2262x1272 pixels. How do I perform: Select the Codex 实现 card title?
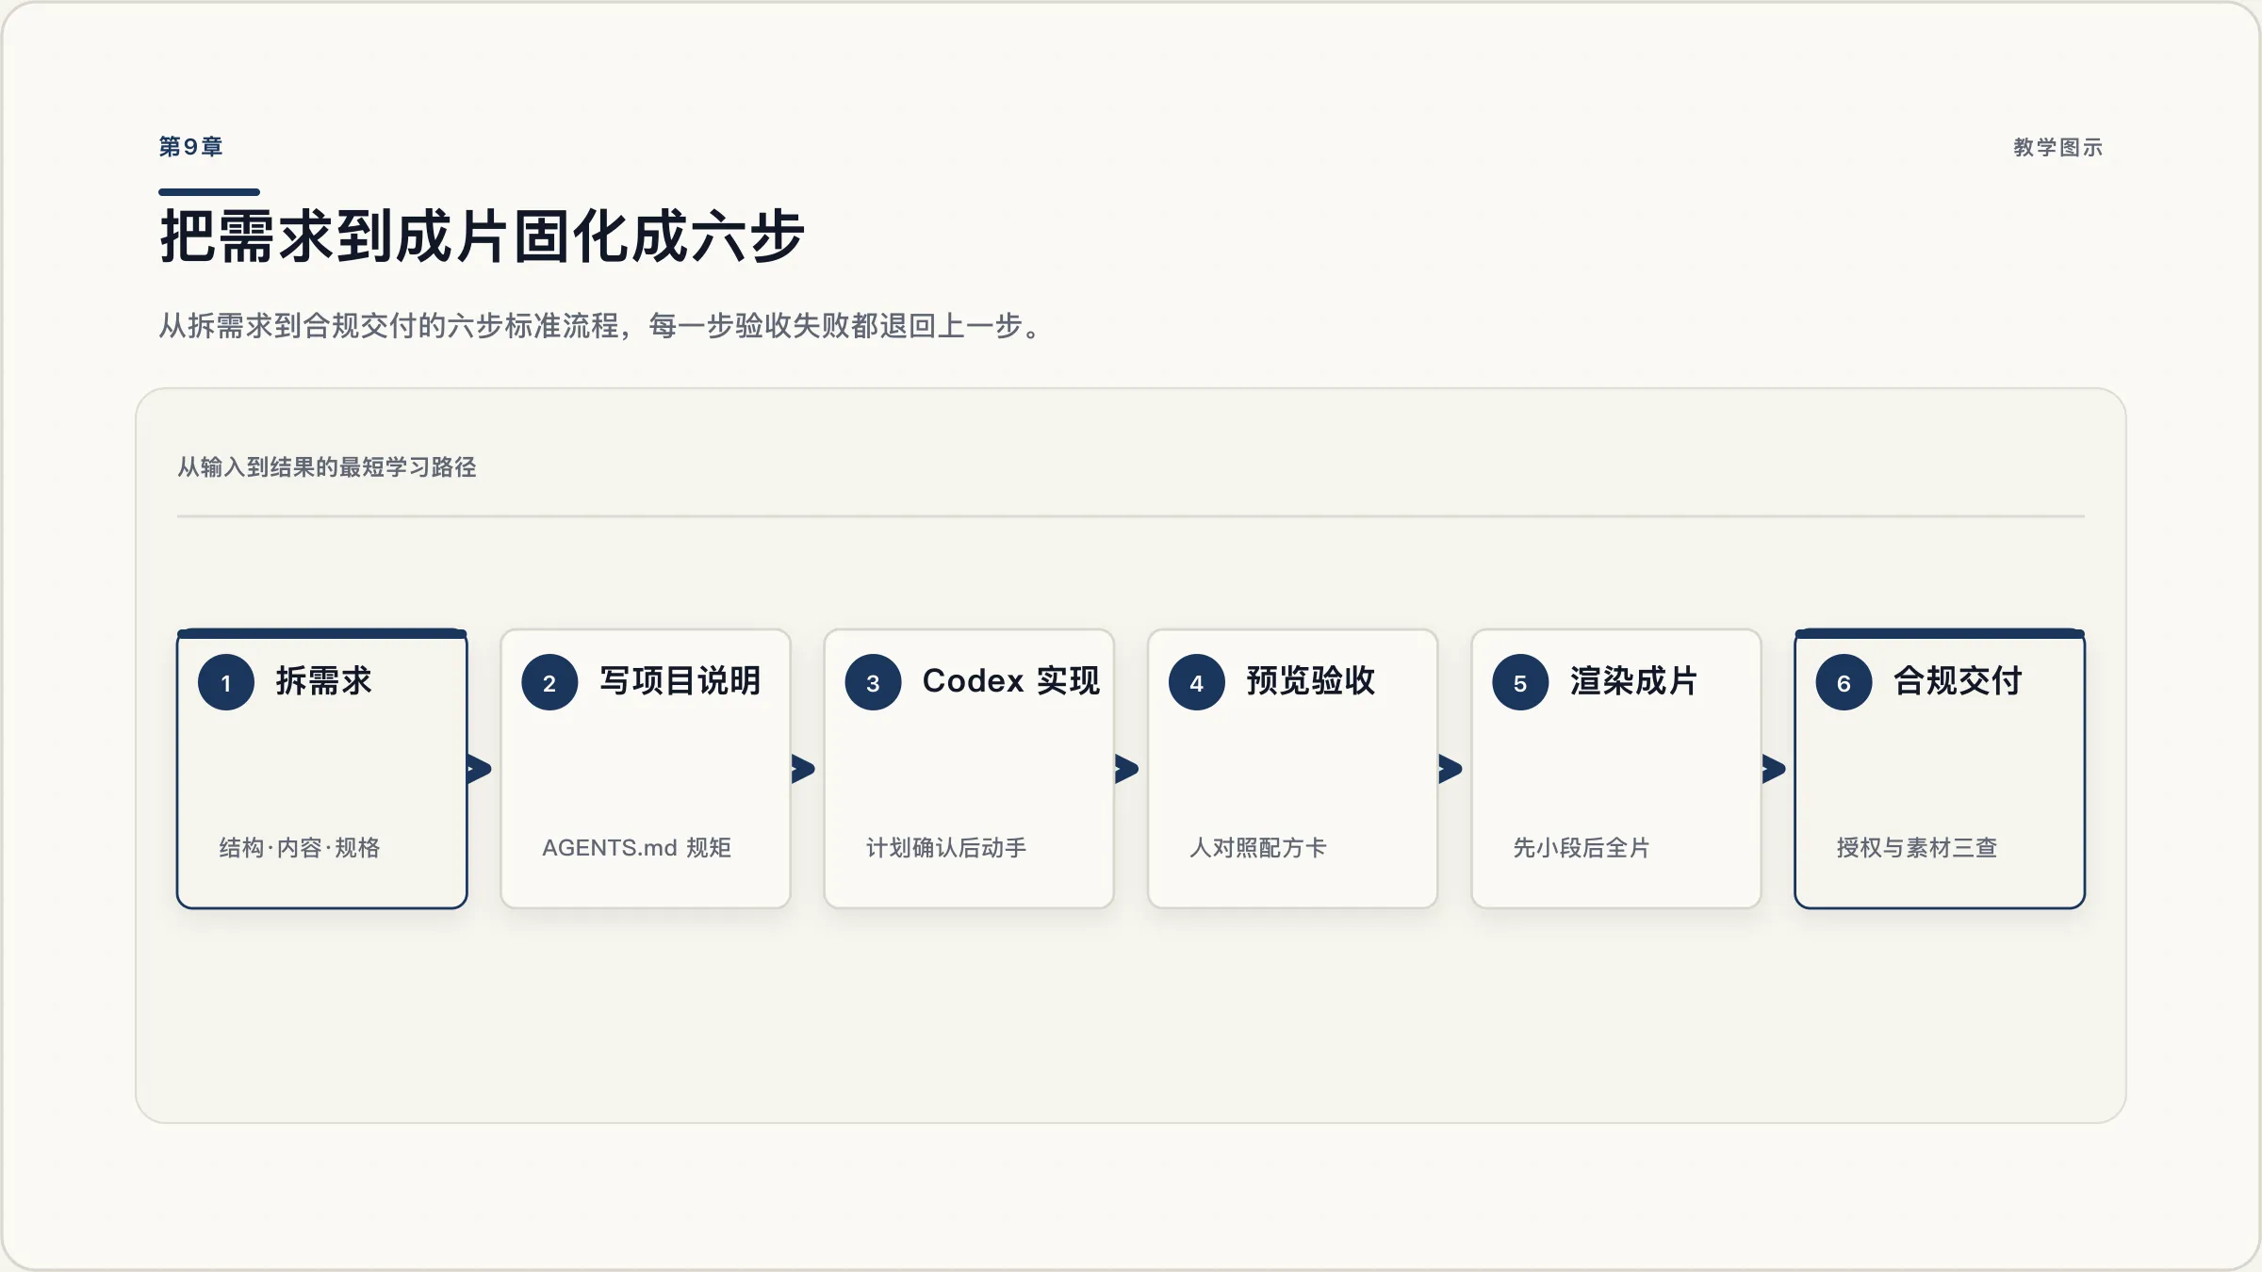(1011, 680)
